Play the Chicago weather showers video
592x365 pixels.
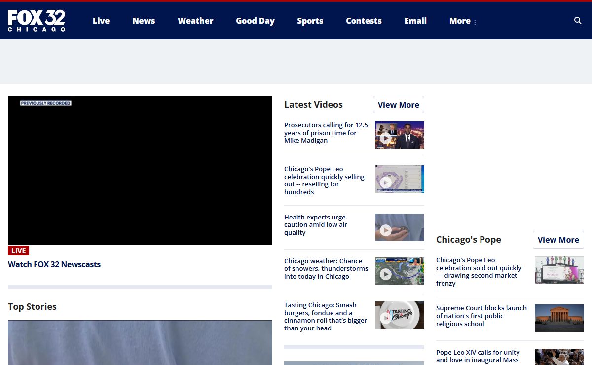[400, 271]
